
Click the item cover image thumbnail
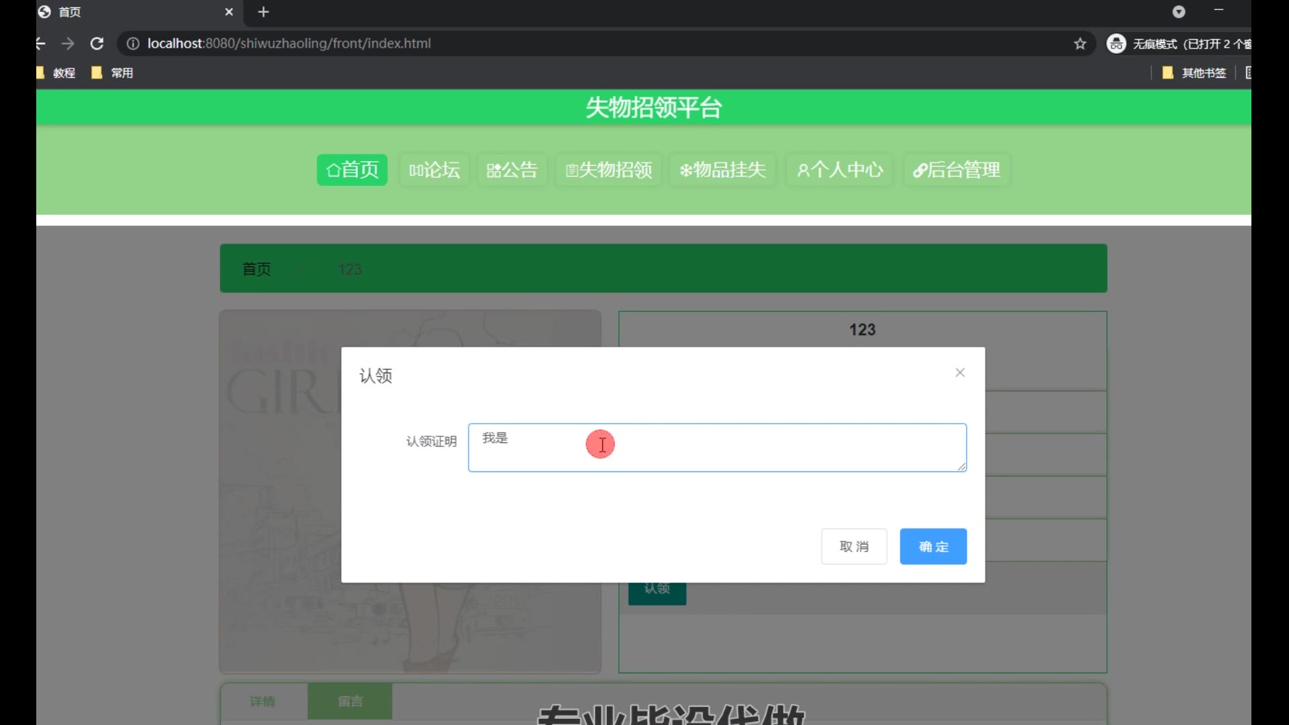click(x=410, y=491)
